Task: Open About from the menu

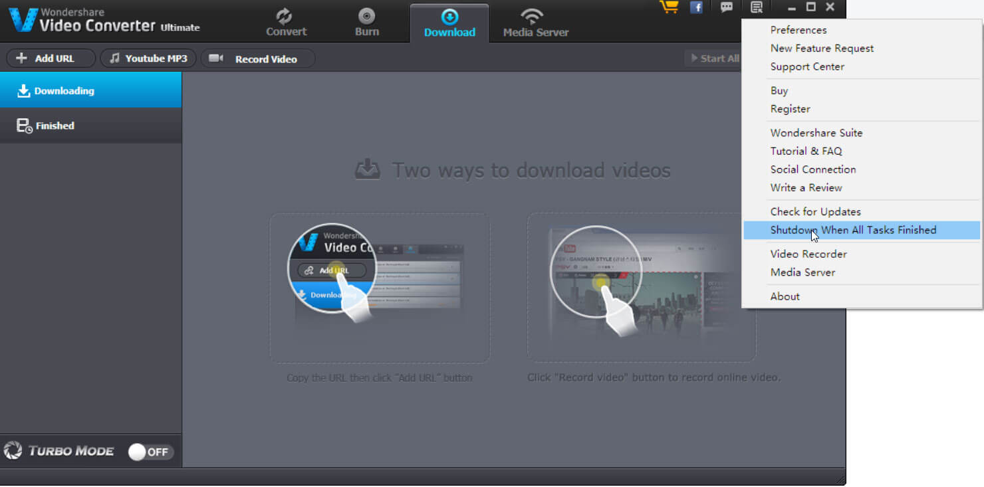Action: click(x=862, y=296)
